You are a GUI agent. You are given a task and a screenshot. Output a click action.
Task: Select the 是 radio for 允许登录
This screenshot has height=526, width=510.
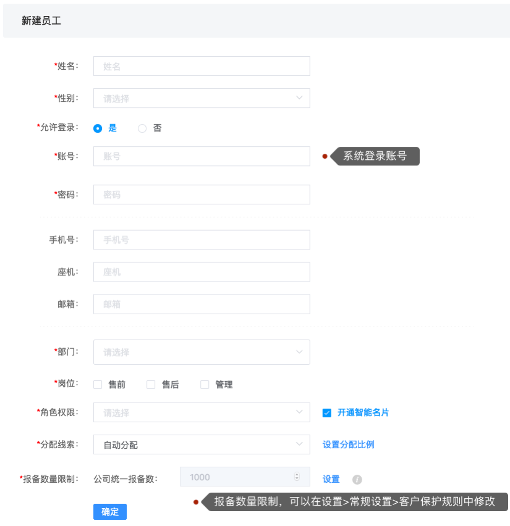click(98, 128)
